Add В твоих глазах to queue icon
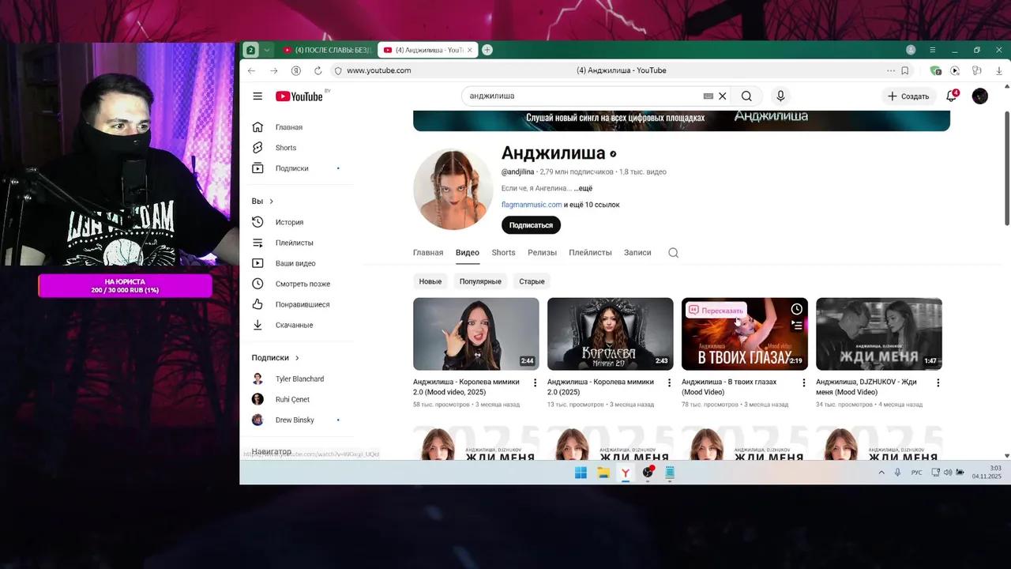Image resolution: width=1011 pixels, height=569 pixels. (x=796, y=325)
